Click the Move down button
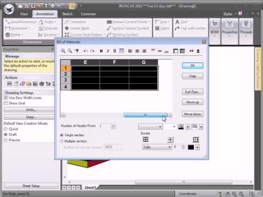This screenshot has width=263, height=197. pyautogui.click(x=192, y=114)
